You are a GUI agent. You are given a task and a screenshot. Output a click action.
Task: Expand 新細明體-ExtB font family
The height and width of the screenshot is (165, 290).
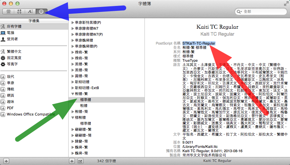(73, 88)
